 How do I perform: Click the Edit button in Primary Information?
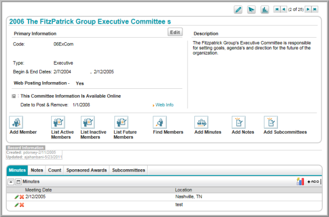(x=175, y=32)
